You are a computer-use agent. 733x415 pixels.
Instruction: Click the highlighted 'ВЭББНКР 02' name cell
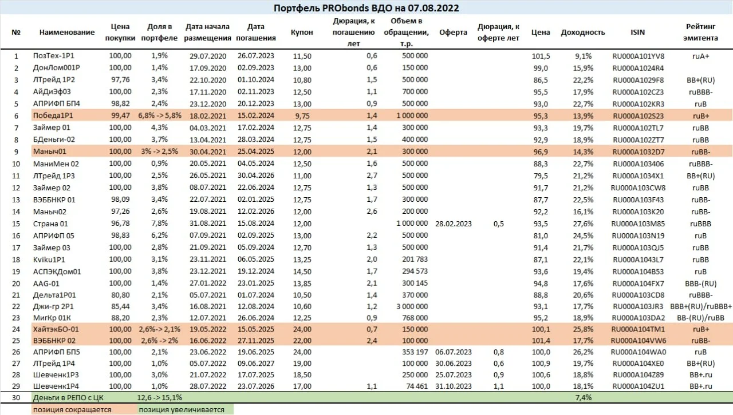[54, 341]
